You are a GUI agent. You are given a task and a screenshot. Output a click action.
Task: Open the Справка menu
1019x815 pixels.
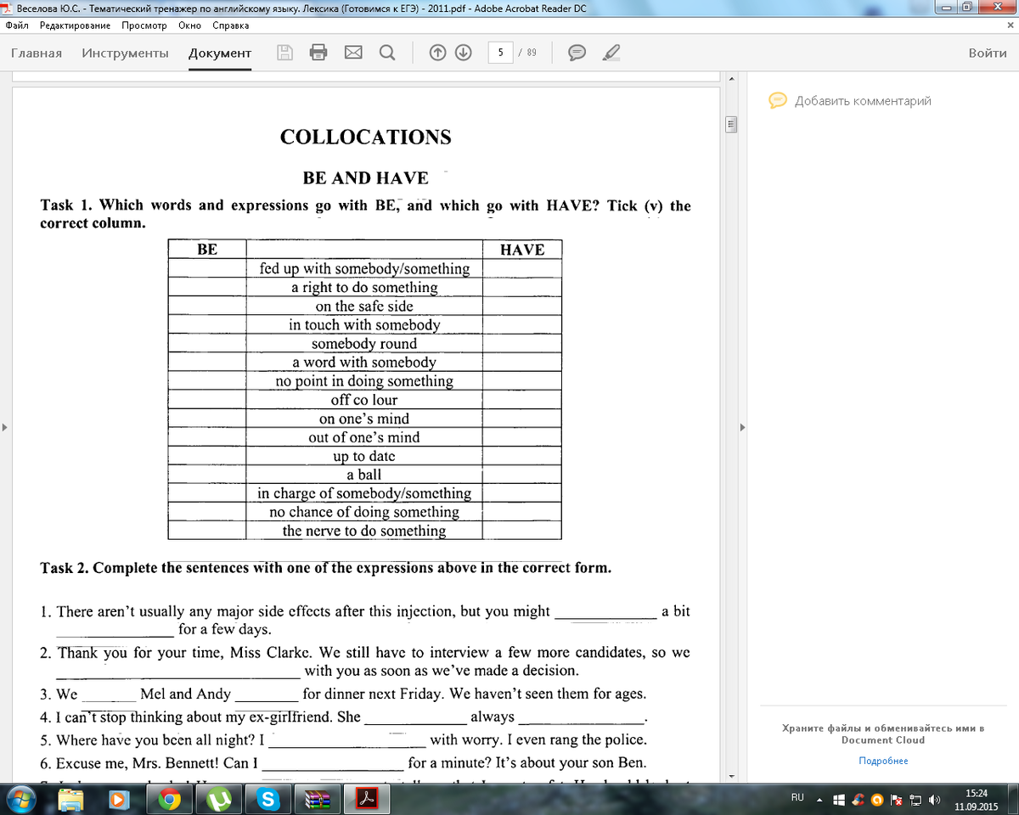tap(230, 25)
